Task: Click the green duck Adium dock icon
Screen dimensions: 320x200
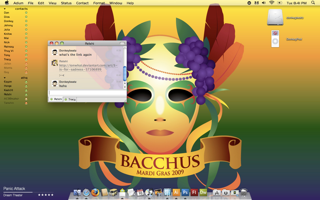Action: (x=122, y=192)
